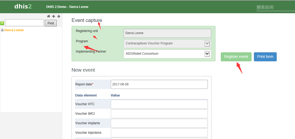Click the Voucher IMCI value field

pos(159,114)
